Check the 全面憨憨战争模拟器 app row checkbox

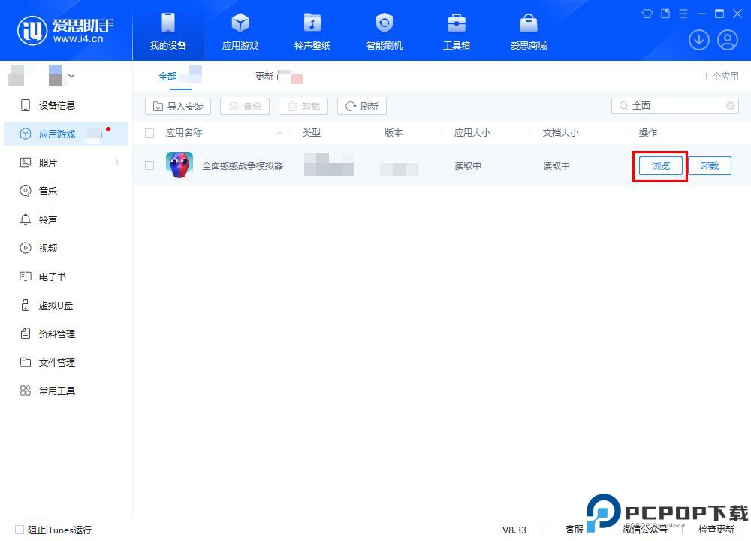pyautogui.click(x=148, y=165)
